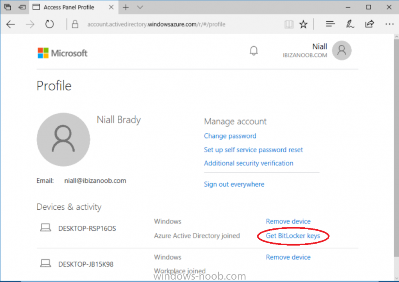Select the DESKTOP-JB15K98 device name

click(x=86, y=264)
